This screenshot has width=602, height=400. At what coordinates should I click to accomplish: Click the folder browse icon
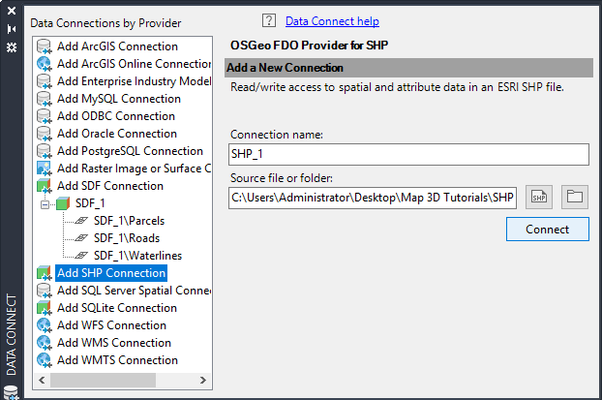click(x=575, y=198)
